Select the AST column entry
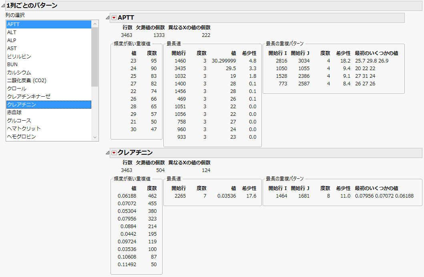 pos(24,48)
